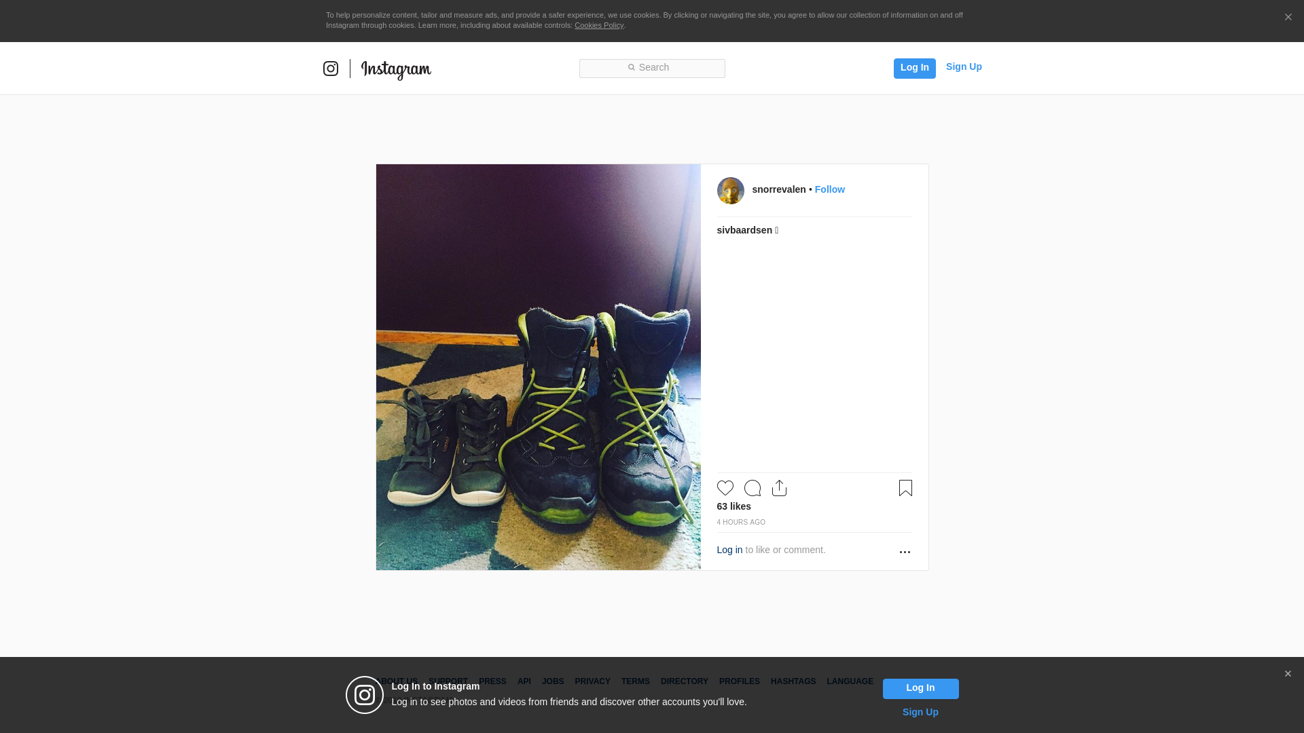Click the Instagram icon in bottom banner
This screenshot has height=733, width=1304.
pos(365,695)
